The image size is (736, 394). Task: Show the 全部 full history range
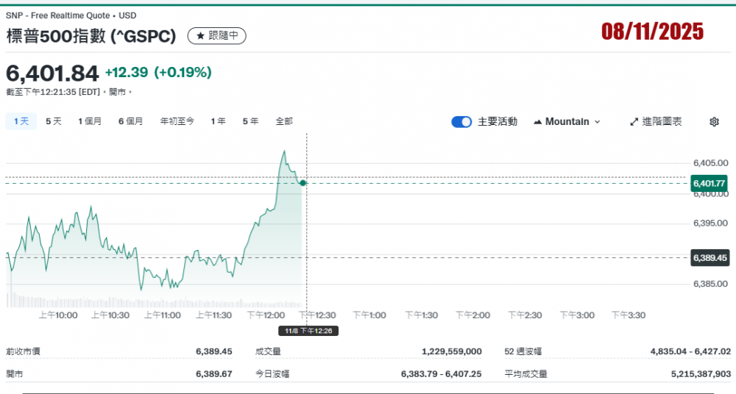point(284,121)
